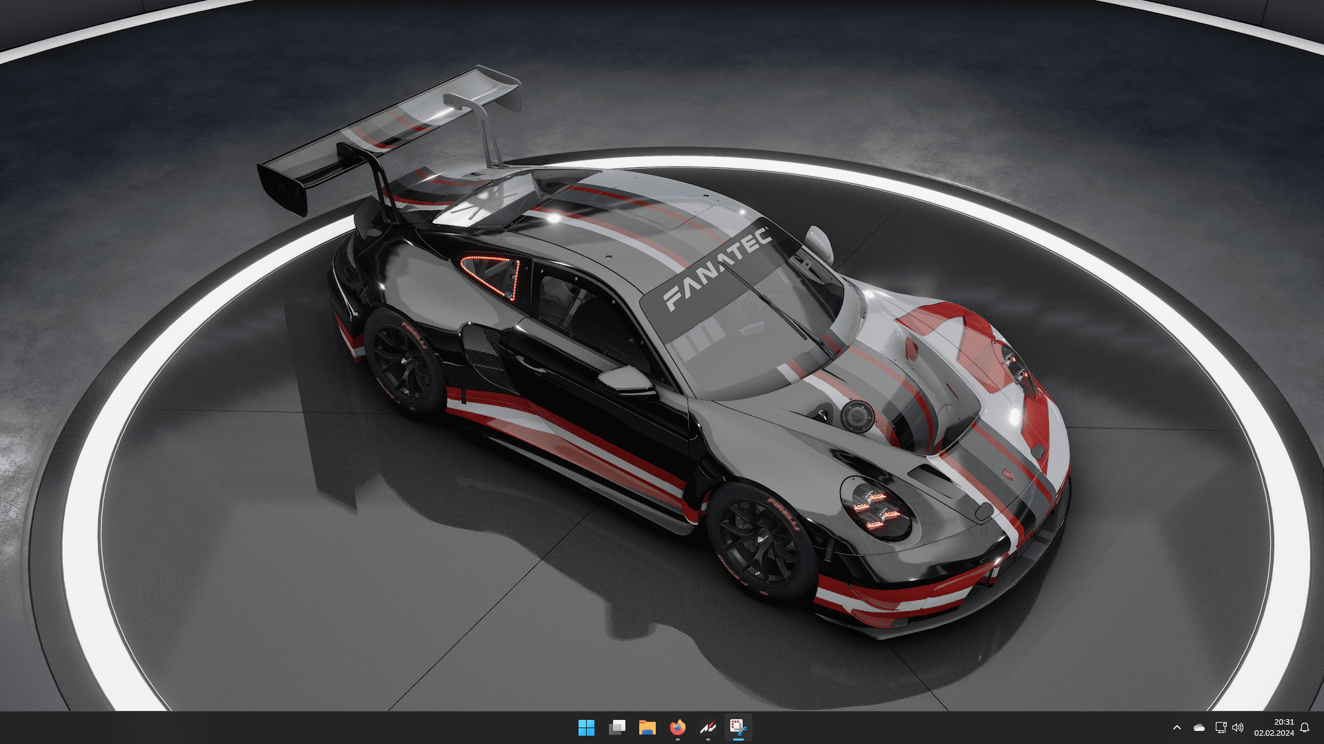Screen dimensions: 1324x744
Task: Show hidden system tray icons
Action: click(1177, 727)
